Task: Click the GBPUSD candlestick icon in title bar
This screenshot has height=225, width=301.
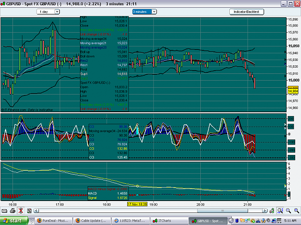Action: click(3, 4)
